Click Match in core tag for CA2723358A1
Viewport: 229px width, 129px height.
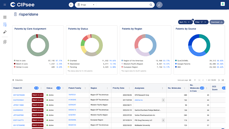point(37,100)
